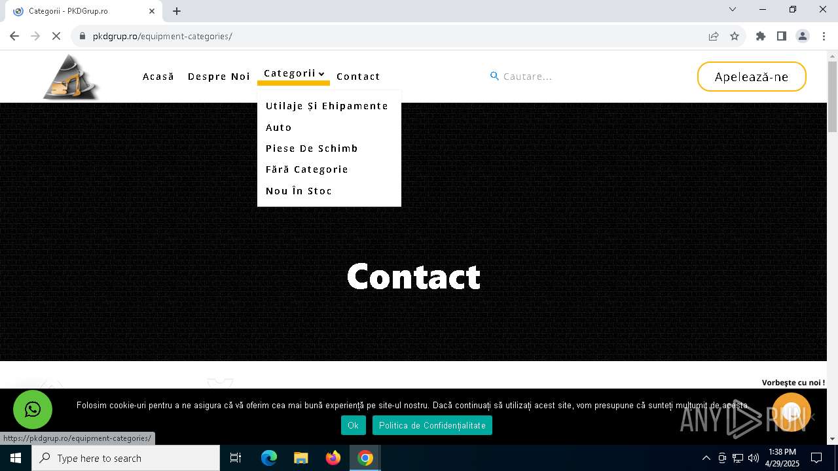838x471 pixels.
Task: Open Chrome three-dot menu
Action: click(824, 36)
